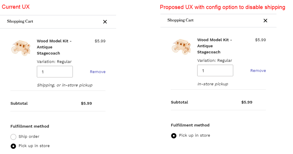Image resolution: width=293 pixels, height=154 pixels.
Task: Select the Ship order radio button
Action: [x=13, y=137]
